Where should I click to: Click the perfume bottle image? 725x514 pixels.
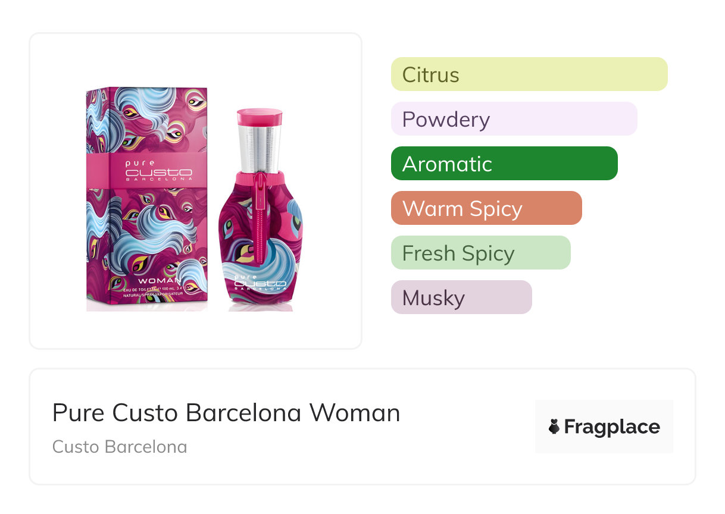tap(260, 238)
